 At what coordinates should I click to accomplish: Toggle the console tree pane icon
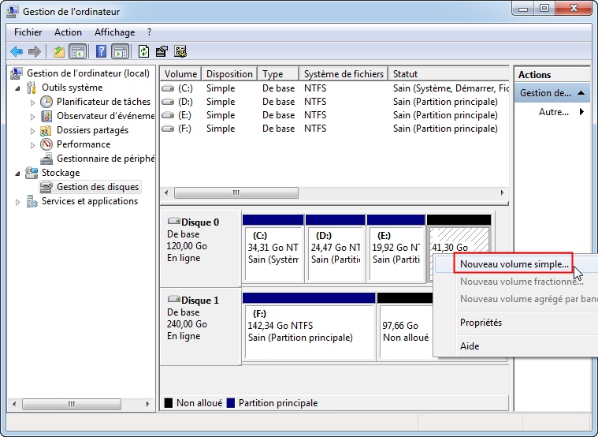78,51
